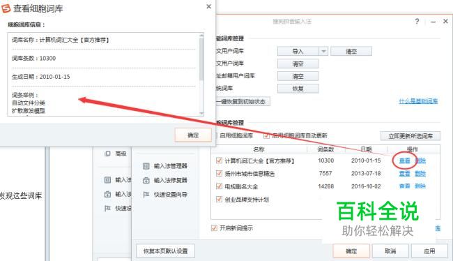Click 删除 for 计算机词汇大全 row
Image resolution: width=453 pixels, height=261 pixels.
point(420,161)
